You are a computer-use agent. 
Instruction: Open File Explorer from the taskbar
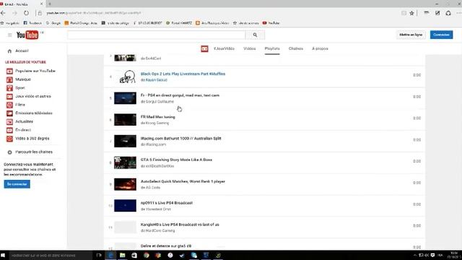[123, 255]
